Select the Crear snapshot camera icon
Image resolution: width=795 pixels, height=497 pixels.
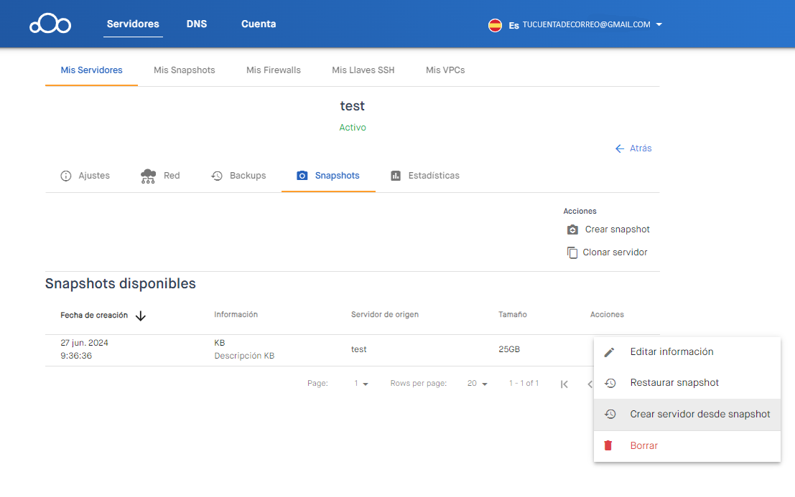coord(572,229)
